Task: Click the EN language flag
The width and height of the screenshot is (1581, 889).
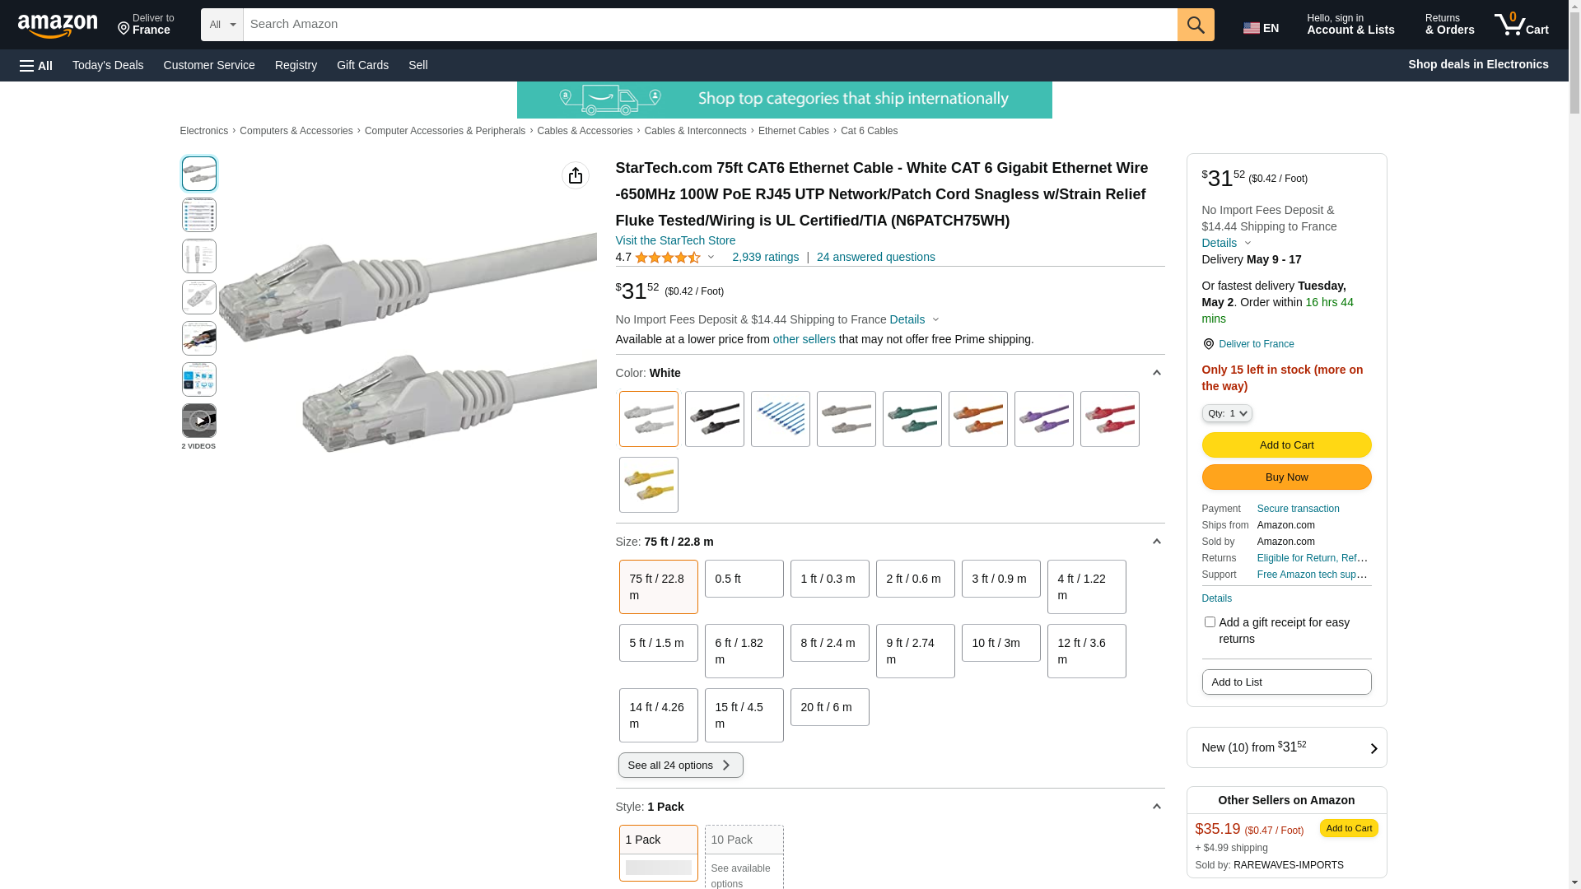Action: [1261, 28]
